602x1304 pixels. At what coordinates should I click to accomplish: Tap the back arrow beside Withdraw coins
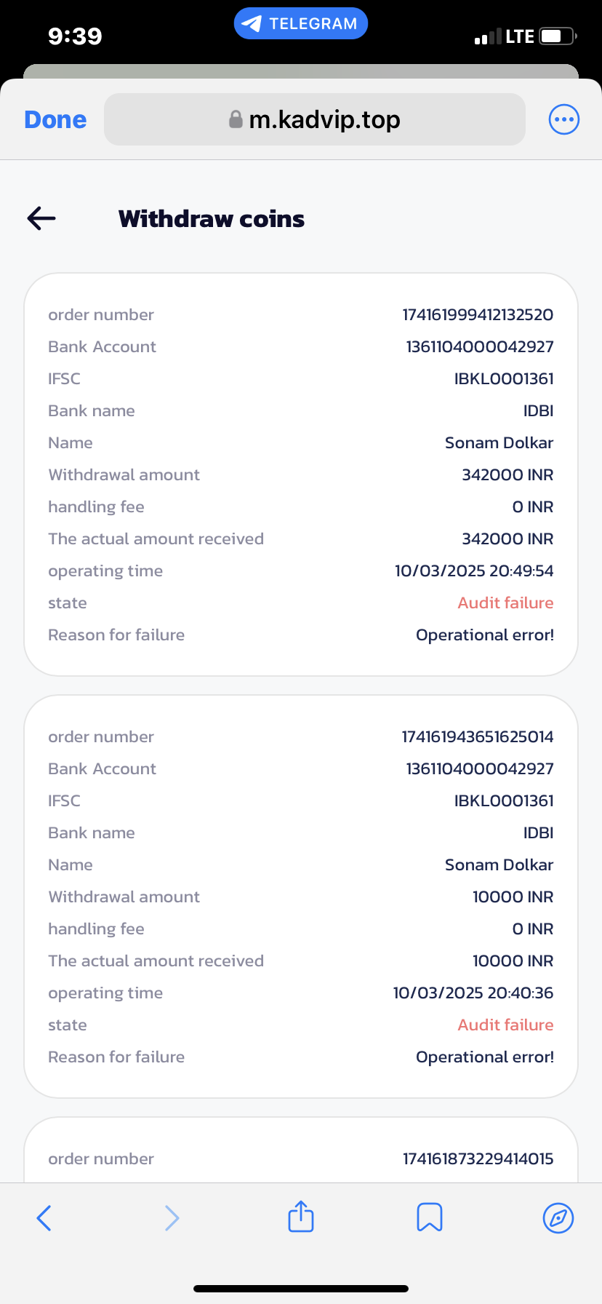41,218
